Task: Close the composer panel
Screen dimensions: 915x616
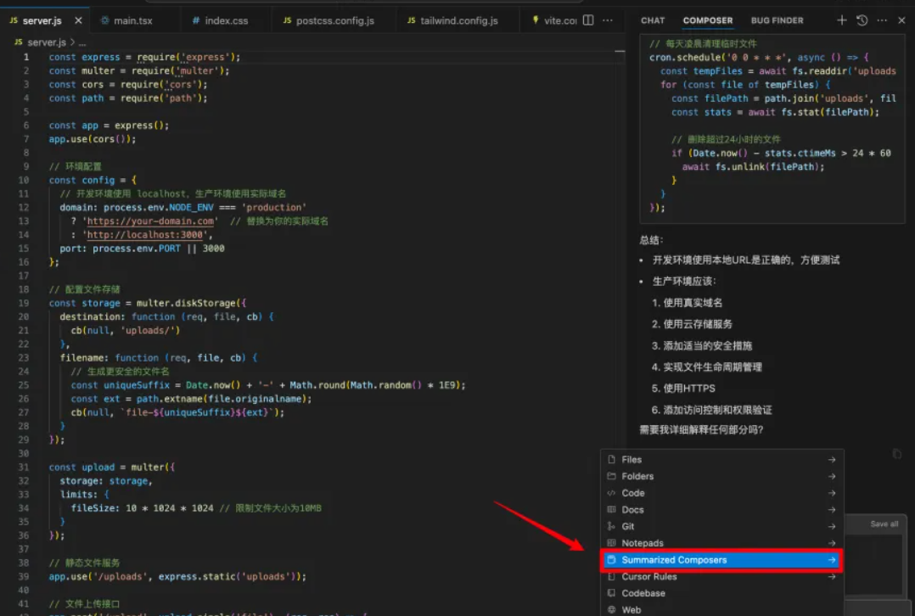Action: click(901, 20)
